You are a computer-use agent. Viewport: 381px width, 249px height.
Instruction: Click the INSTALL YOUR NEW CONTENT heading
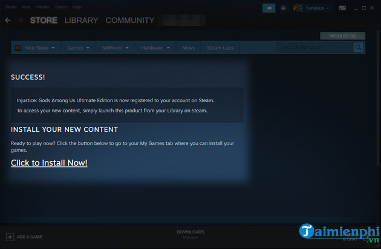[64, 129]
